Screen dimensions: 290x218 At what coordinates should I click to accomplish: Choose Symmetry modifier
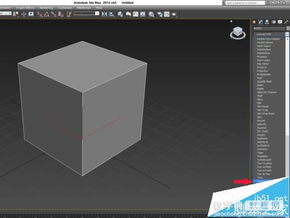coord(262,149)
